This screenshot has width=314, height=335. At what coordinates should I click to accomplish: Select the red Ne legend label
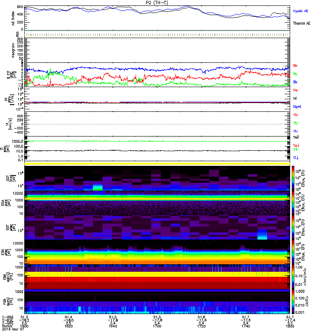click(296, 90)
